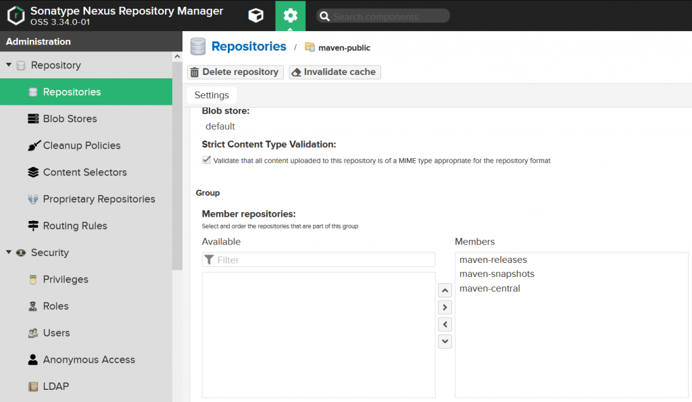Click the Security section icon
This screenshot has width=692, height=402.
[21, 253]
